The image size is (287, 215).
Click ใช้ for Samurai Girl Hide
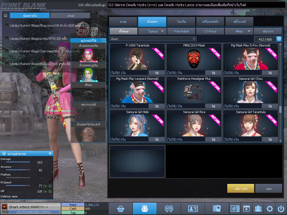pyautogui.click(x=157, y=139)
